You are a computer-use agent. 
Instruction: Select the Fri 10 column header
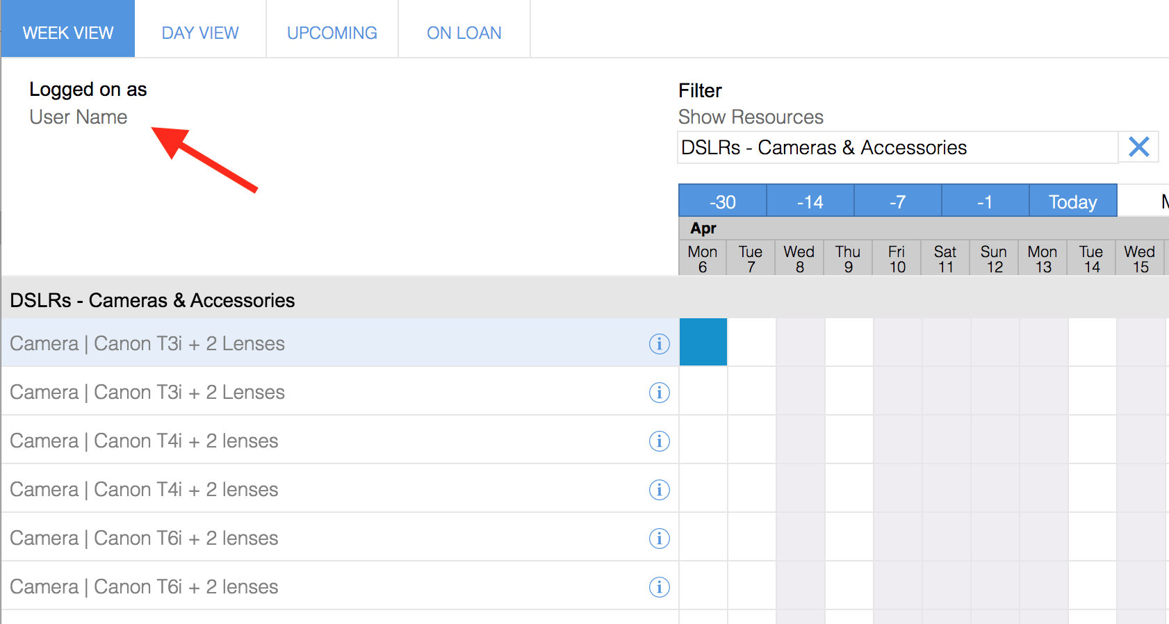[897, 258]
